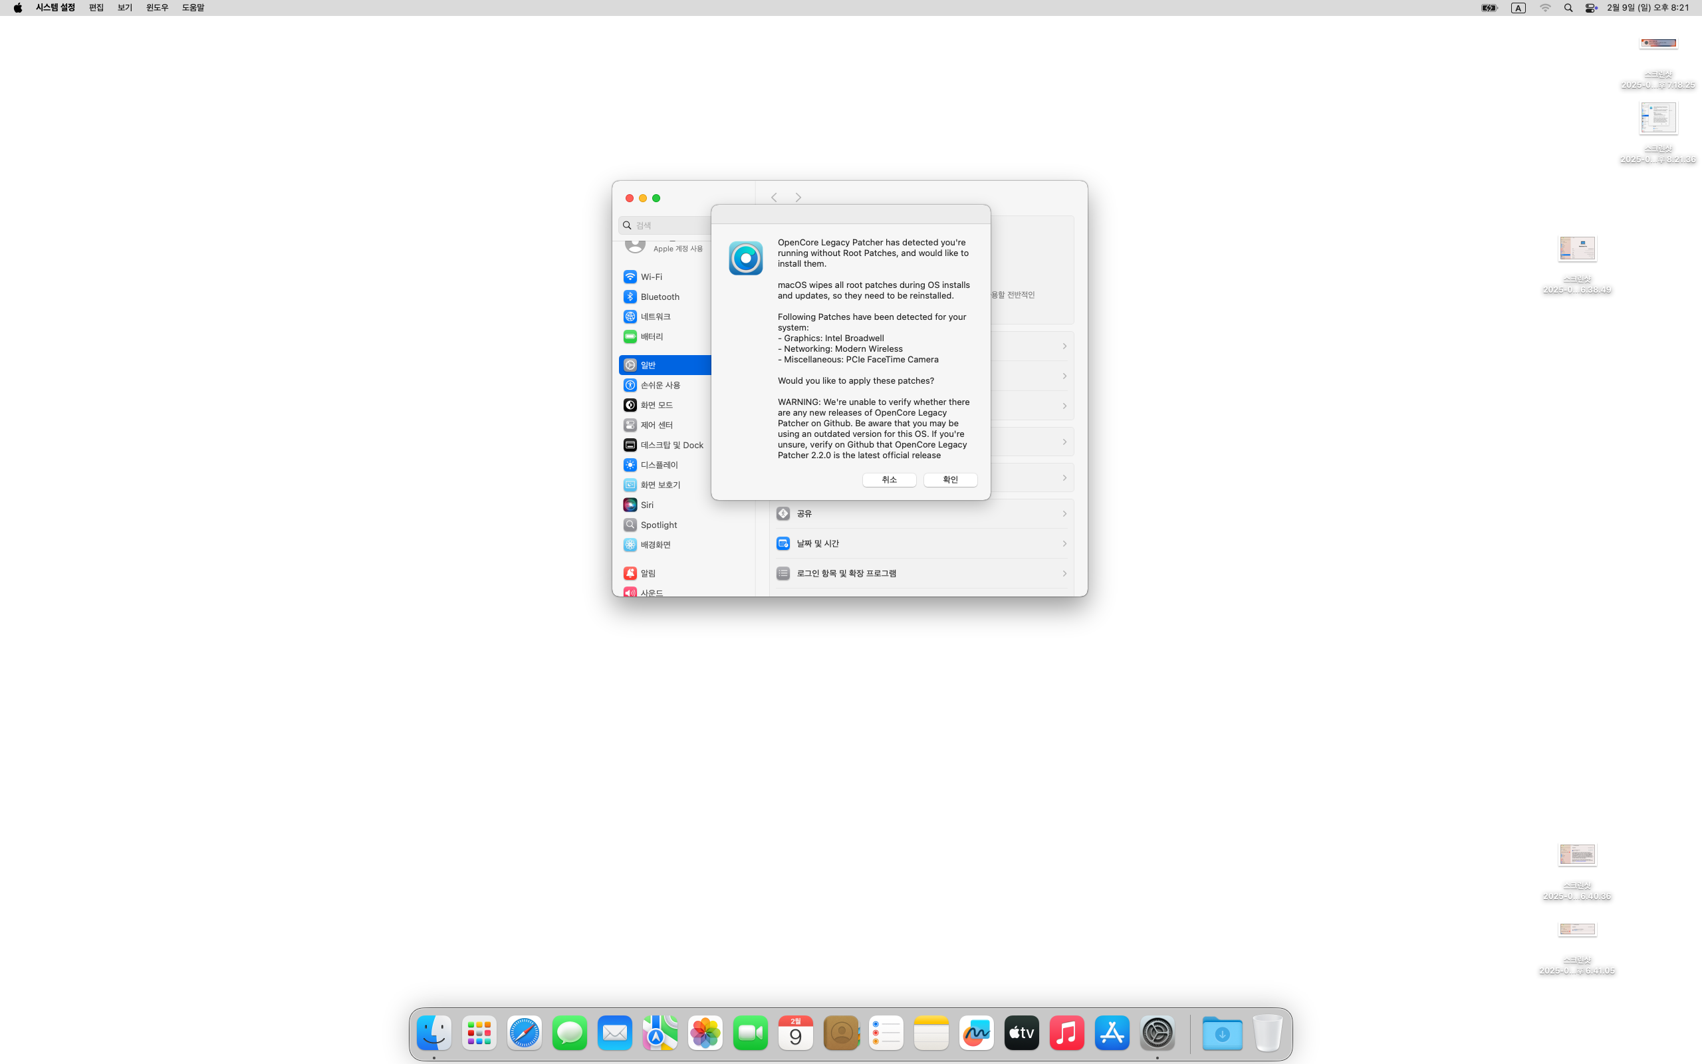Click the OpenCore Legacy Patcher dialog icon
This screenshot has height=1064, width=1702.
coord(745,258)
